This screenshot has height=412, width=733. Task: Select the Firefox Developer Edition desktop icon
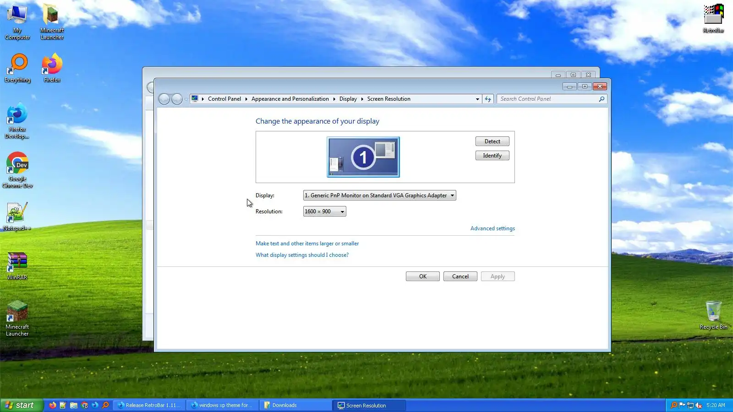[17, 121]
